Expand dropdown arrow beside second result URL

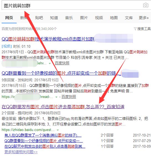[x=56, y=97]
